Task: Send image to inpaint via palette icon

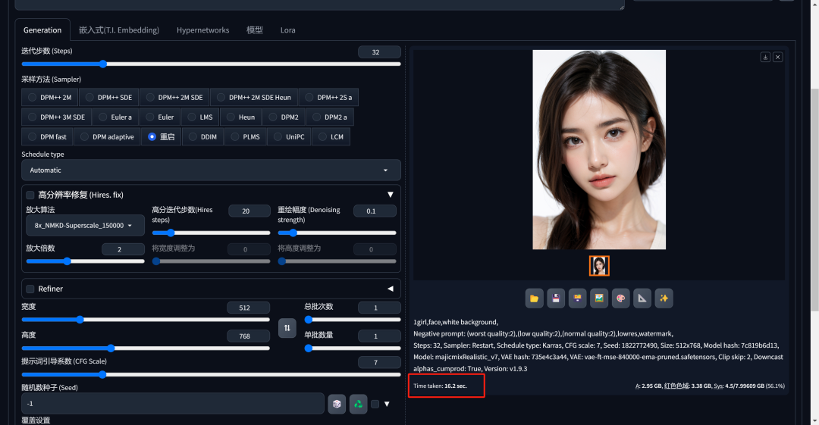Action: (x=620, y=298)
